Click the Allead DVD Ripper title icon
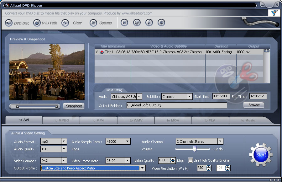 7,5
